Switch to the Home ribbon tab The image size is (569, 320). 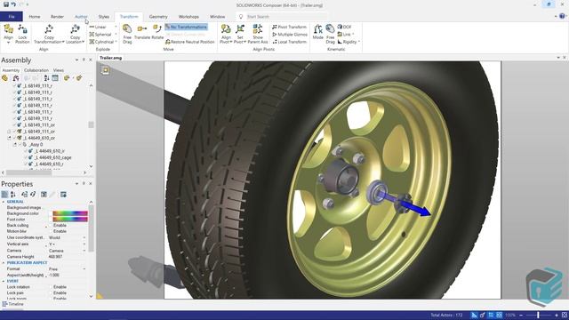tap(35, 16)
